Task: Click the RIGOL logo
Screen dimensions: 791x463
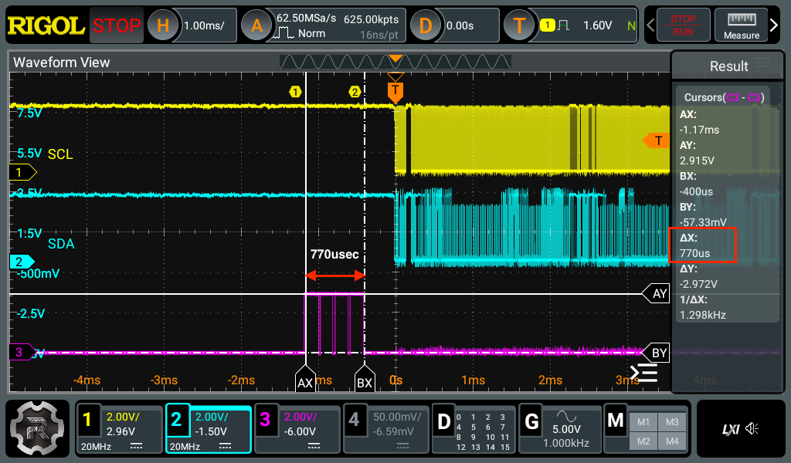Action: pos(46,25)
